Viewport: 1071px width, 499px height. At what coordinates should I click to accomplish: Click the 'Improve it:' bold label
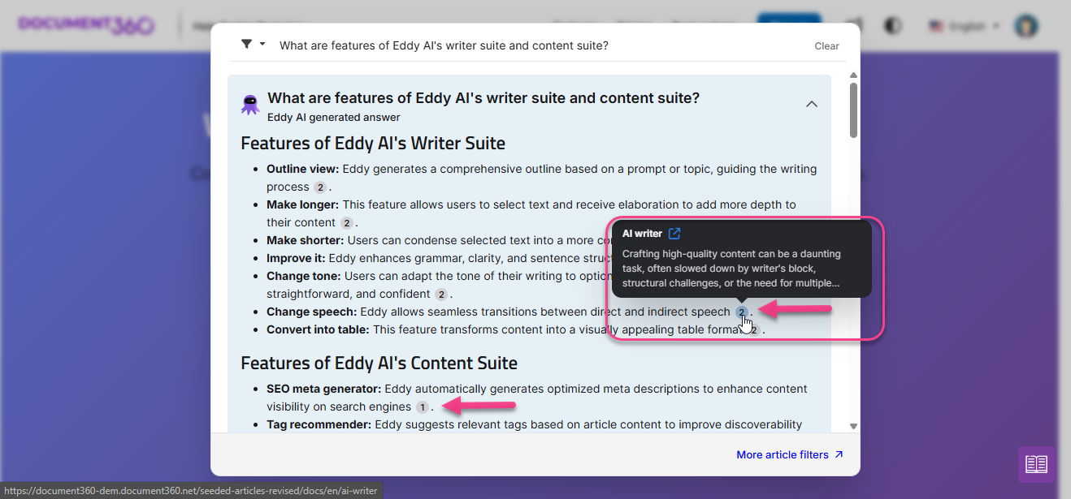(296, 259)
